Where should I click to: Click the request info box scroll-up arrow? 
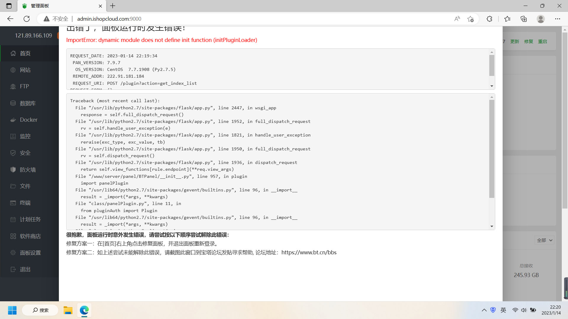492,52
